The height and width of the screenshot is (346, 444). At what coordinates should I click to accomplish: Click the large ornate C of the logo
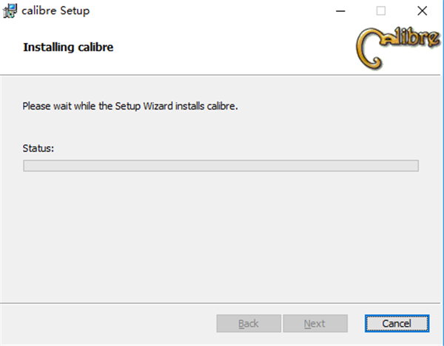(x=370, y=46)
